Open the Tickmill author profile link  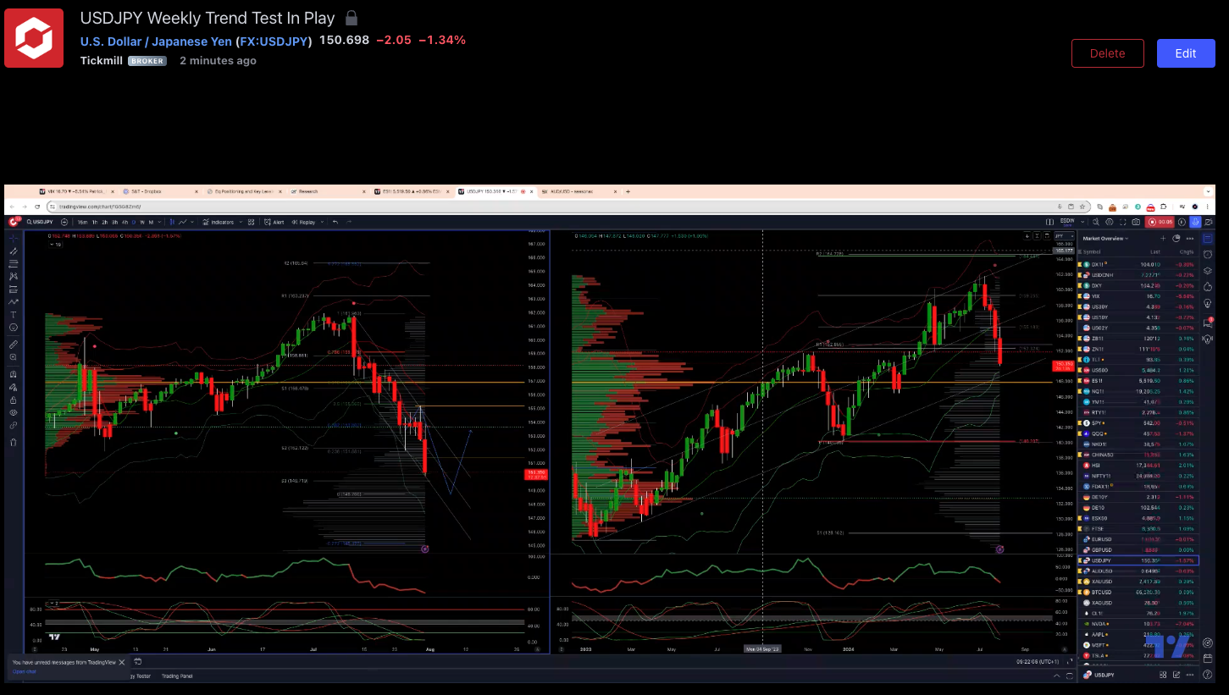(102, 61)
